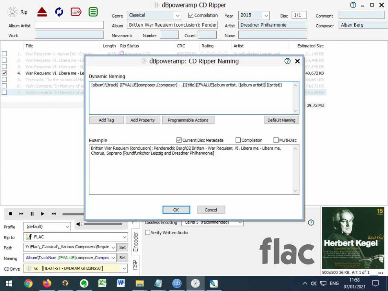Toggle the Current Disc Metadata checkbox
Viewport: 388px width, 291px height.
point(179,140)
